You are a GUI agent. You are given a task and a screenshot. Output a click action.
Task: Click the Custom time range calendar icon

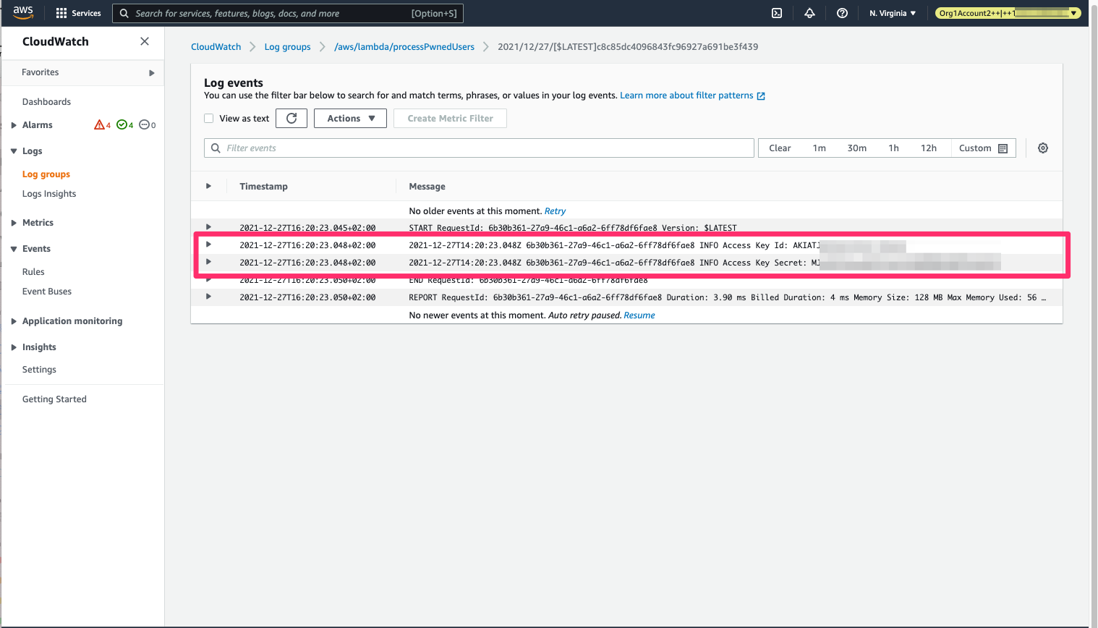[1003, 148]
